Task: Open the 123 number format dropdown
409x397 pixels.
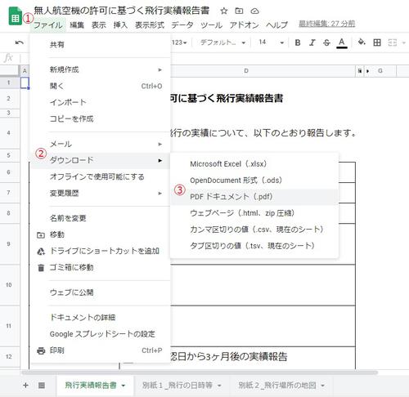Action: (179, 42)
